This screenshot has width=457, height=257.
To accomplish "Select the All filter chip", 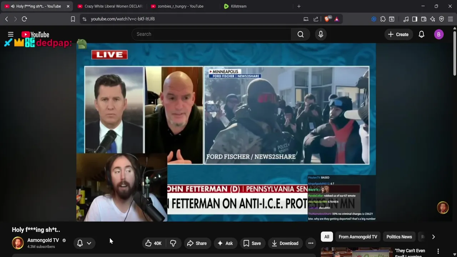I will (327, 237).
